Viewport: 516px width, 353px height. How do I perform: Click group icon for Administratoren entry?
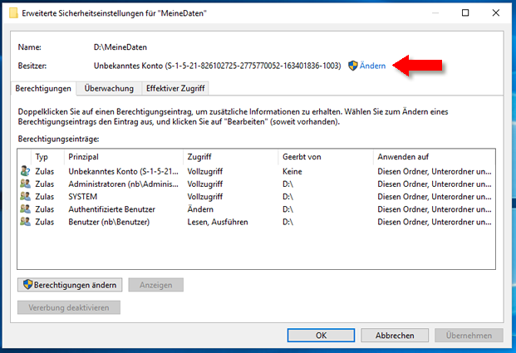pyautogui.click(x=25, y=183)
